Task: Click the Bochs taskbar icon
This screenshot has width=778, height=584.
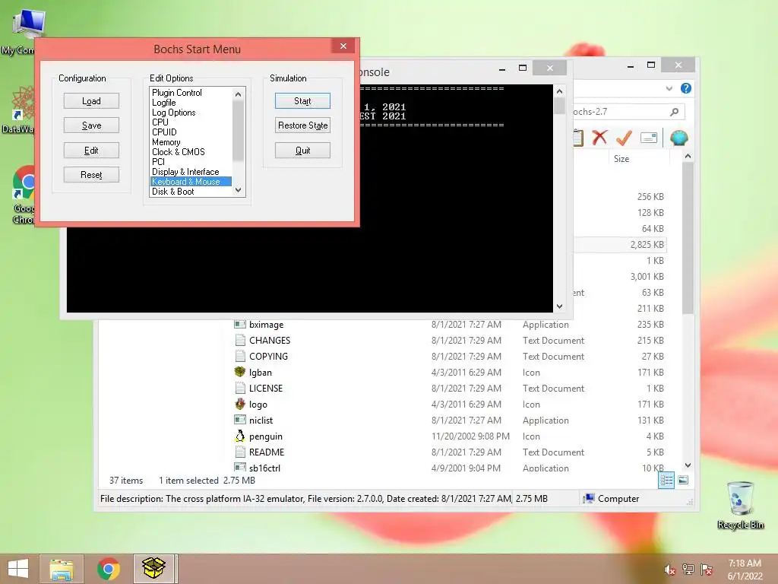Action: pos(153,569)
